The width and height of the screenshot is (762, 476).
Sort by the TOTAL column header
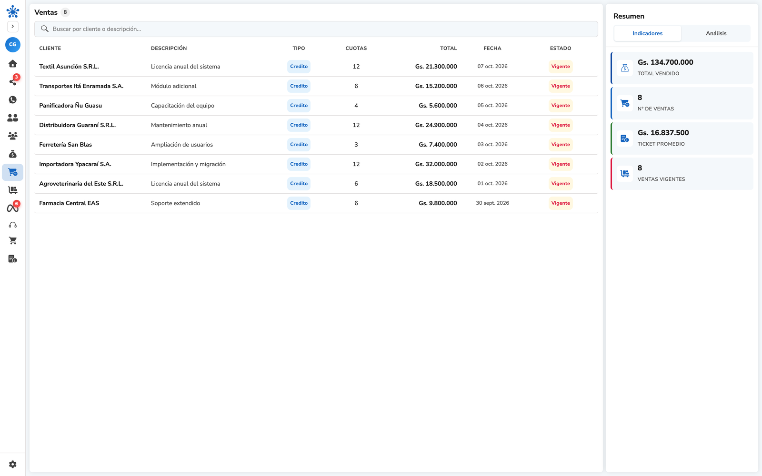(448, 48)
